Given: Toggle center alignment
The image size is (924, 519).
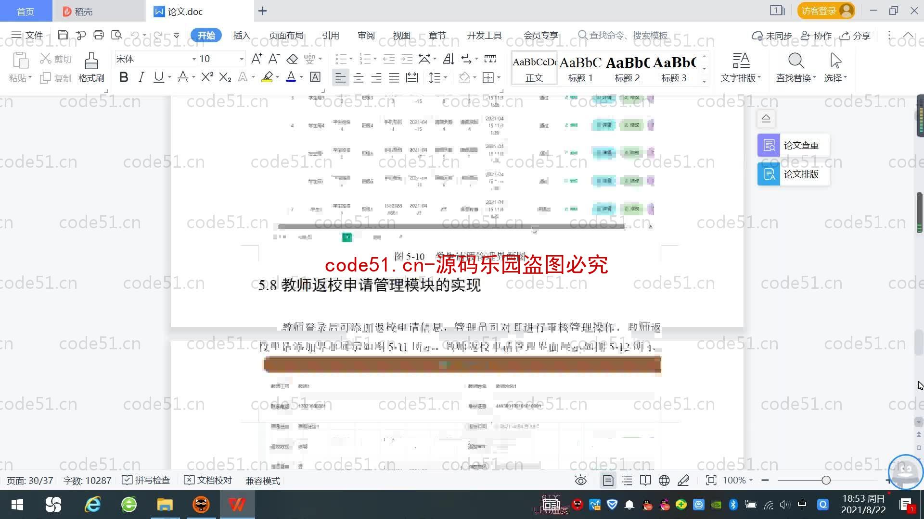Looking at the screenshot, I should click(x=359, y=77).
